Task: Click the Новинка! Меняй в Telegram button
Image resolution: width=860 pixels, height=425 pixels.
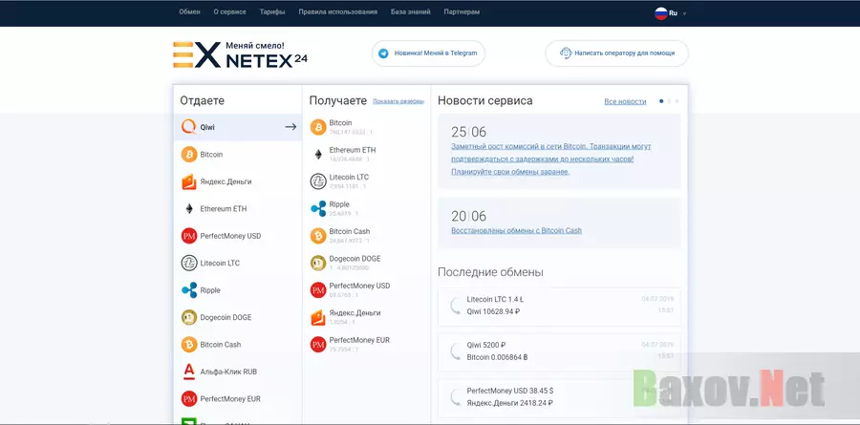Action: click(428, 53)
